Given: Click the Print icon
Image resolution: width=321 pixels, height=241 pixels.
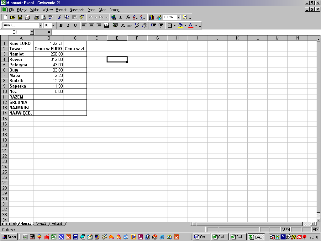Looking at the screenshot, I should tap(36, 17).
